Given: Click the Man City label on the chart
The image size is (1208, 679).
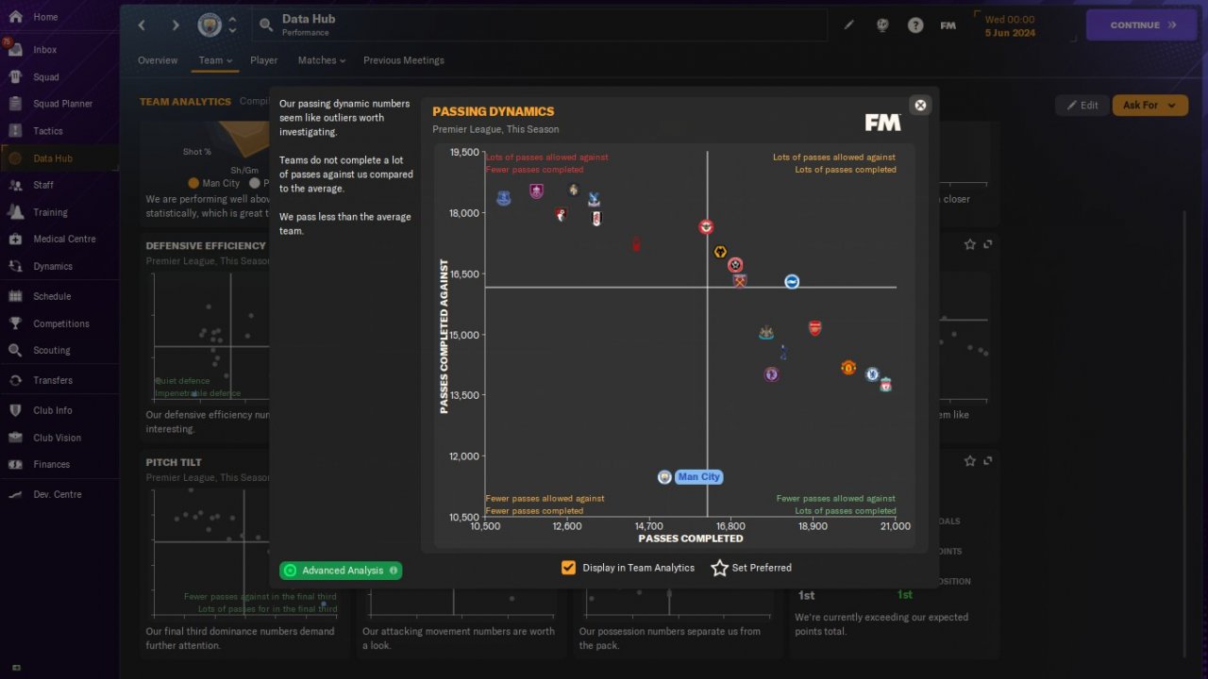Looking at the screenshot, I should (x=699, y=477).
